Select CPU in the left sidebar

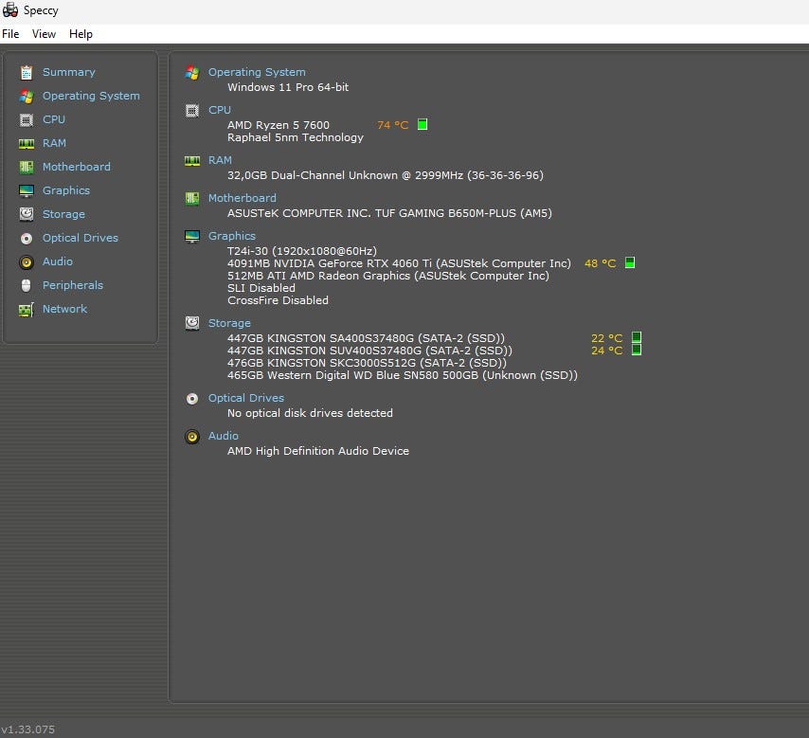54,119
